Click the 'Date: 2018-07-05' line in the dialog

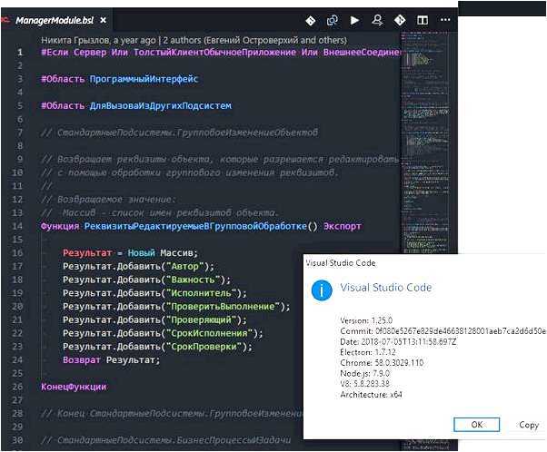pos(398,342)
